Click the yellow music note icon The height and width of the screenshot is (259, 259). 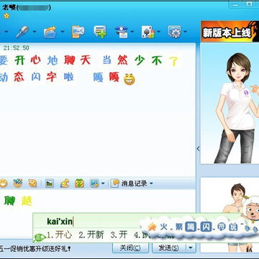pos(65,183)
